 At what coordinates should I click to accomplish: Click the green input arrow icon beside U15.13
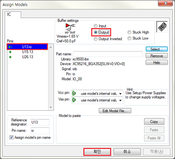10,52
